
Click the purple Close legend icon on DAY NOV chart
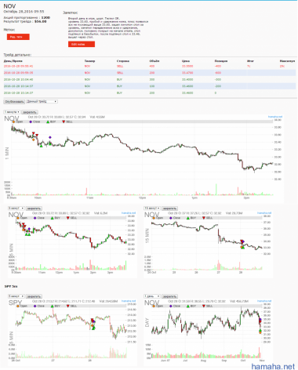point(171,306)
